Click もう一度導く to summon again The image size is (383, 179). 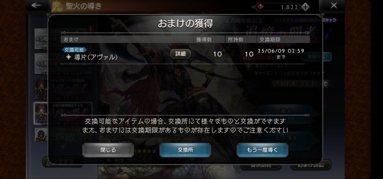[262, 150]
